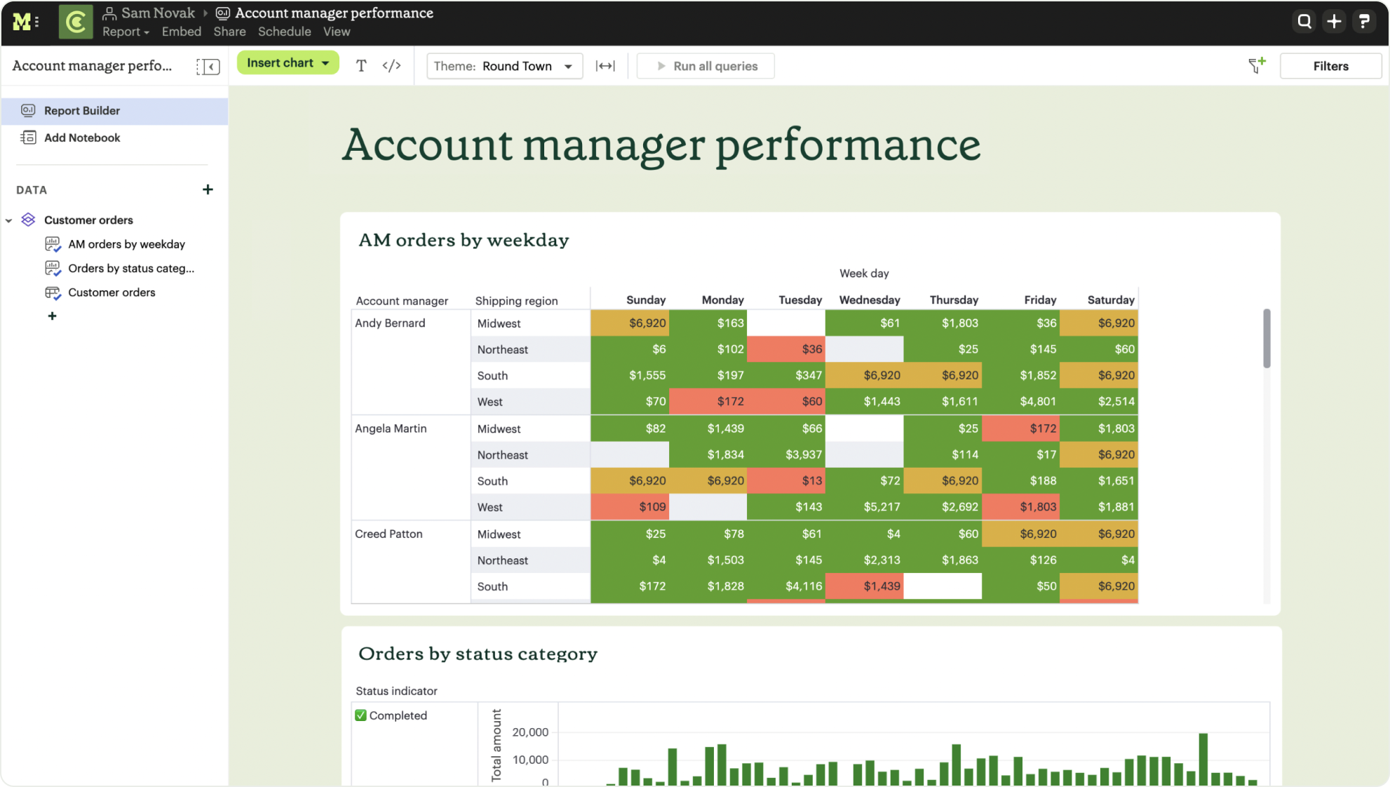The width and height of the screenshot is (1390, 787).
Task: Click Account manager performance breadcrumb title
Action: click(x=334, y=13)
